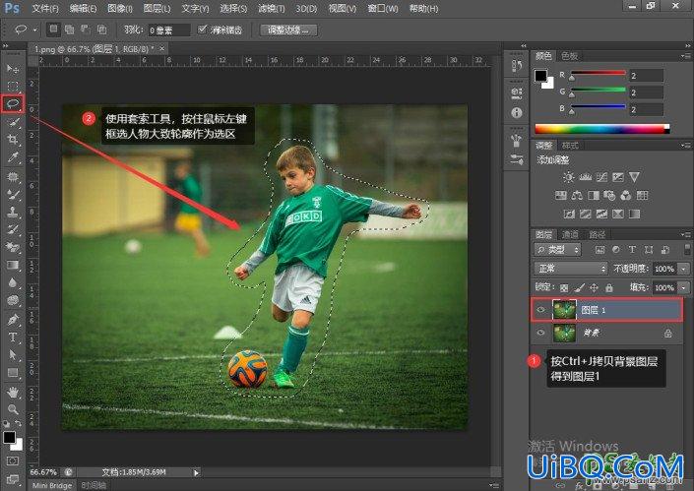
Task: Switch to the 路径 paths tab
Action: [597, 234]
